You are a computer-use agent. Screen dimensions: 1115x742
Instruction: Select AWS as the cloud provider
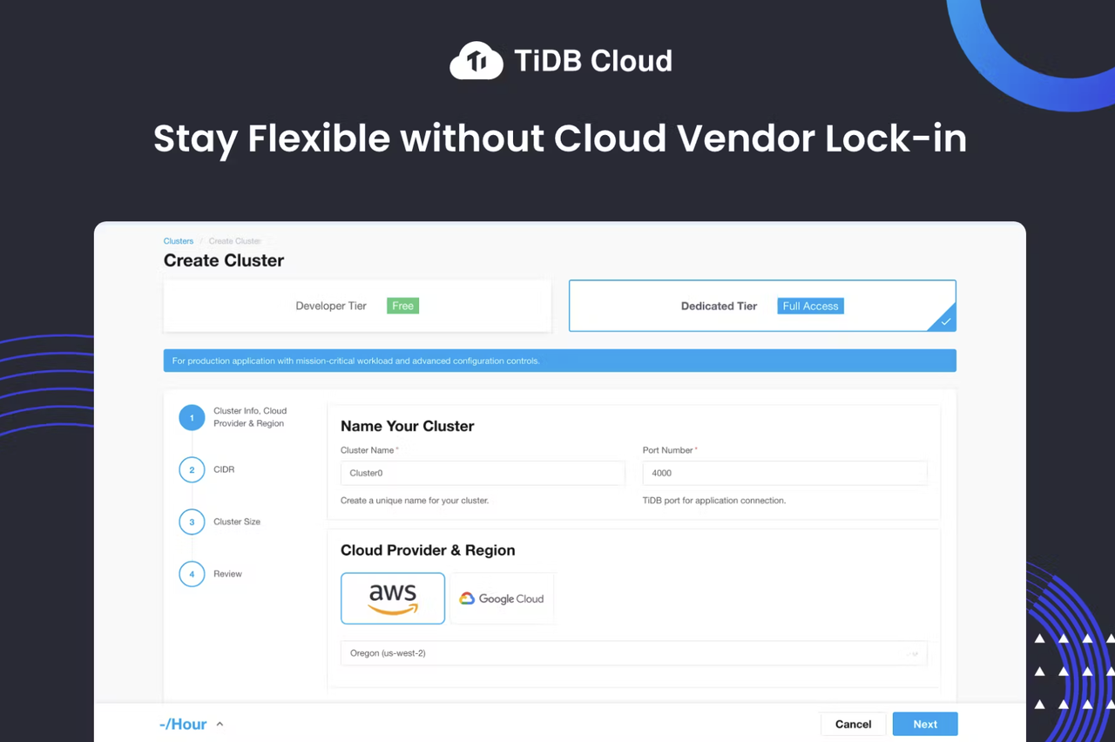pyautogui.click(x=393, y=598)
